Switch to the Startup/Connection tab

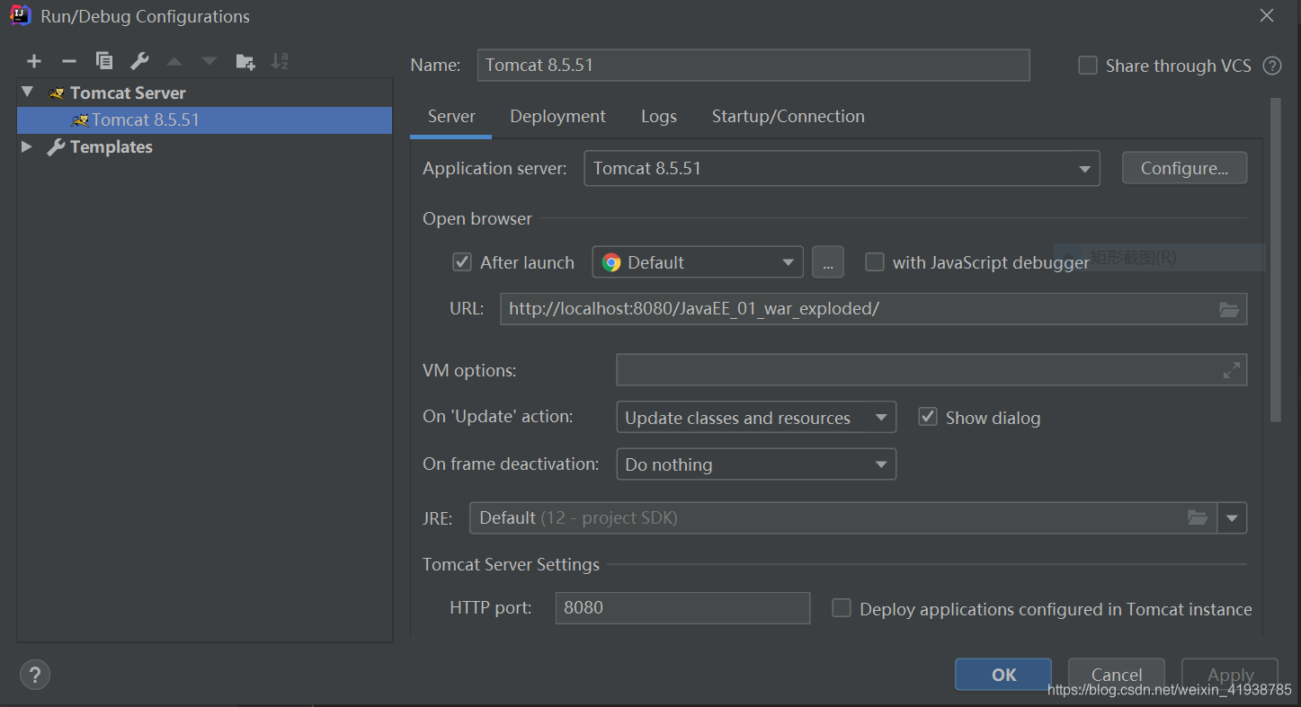click(x=789, y=117)
